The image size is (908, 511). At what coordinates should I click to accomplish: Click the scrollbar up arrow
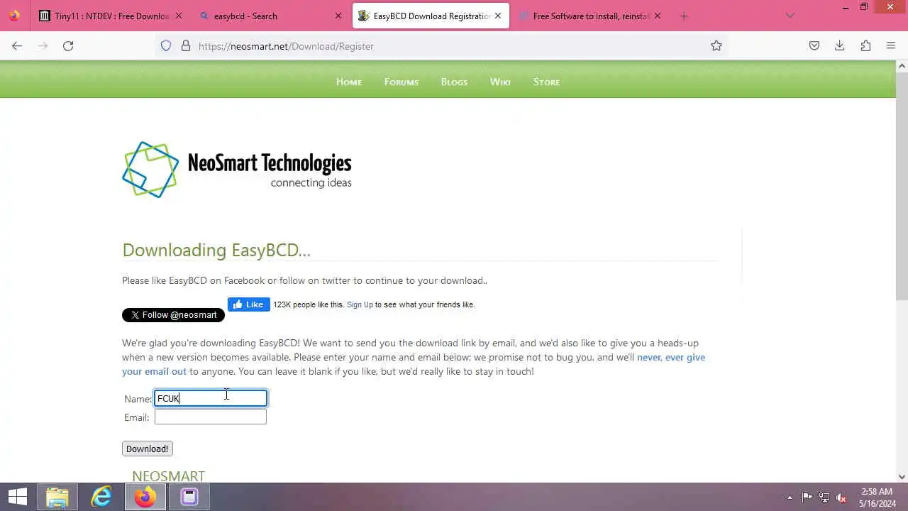(x=902, y=66)
